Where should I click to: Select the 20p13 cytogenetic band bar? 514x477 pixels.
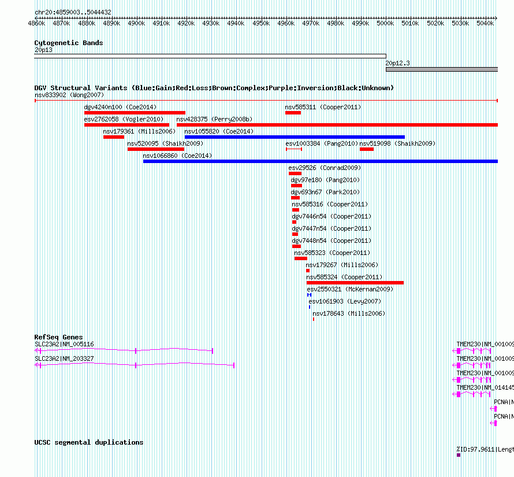[x=210, y=56]
